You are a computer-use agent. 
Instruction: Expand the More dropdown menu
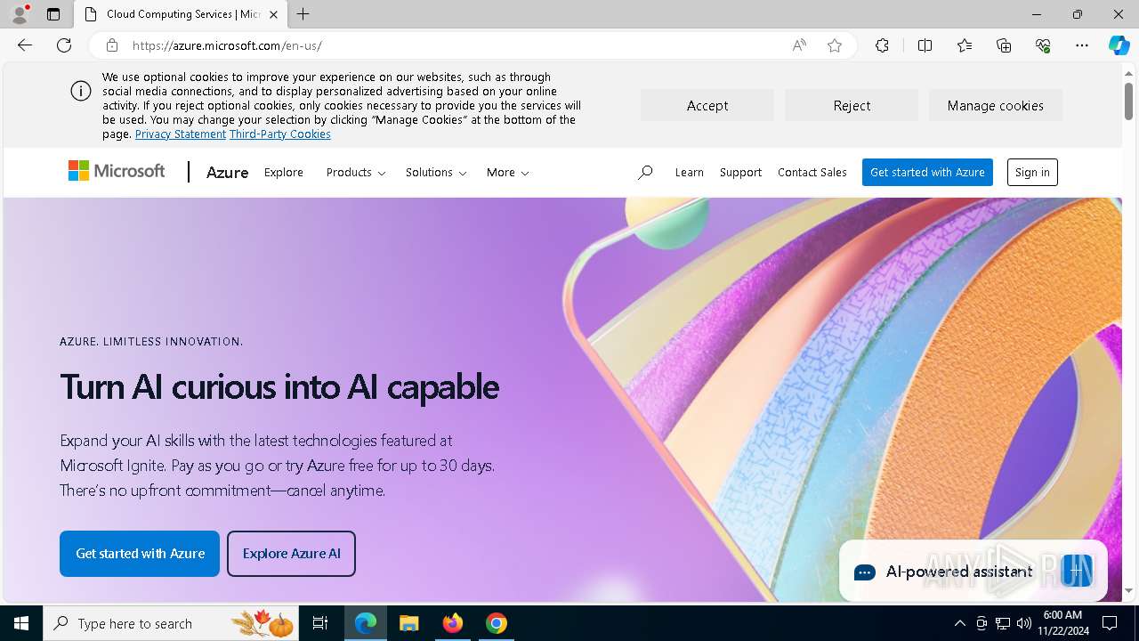[507, 173]
